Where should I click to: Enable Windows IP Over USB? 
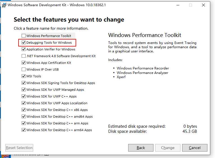(24, 69)
